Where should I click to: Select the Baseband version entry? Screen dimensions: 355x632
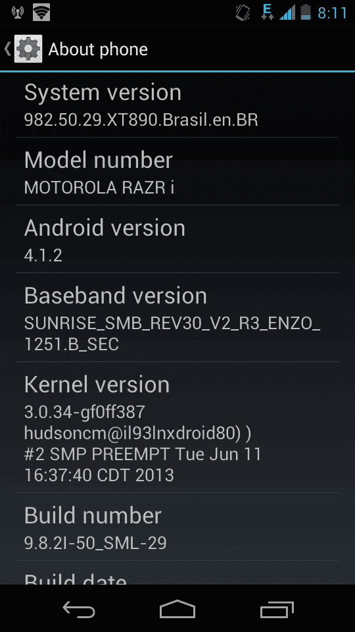click(177, 317)
